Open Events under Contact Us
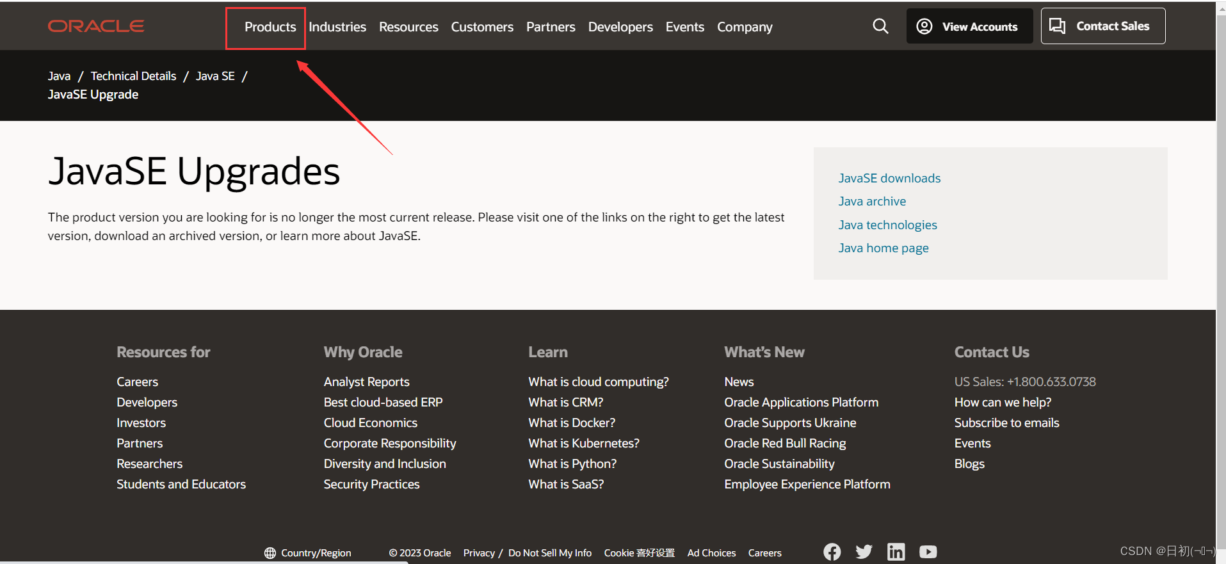This screenshot has height=564, width=1226. [972, 443]
